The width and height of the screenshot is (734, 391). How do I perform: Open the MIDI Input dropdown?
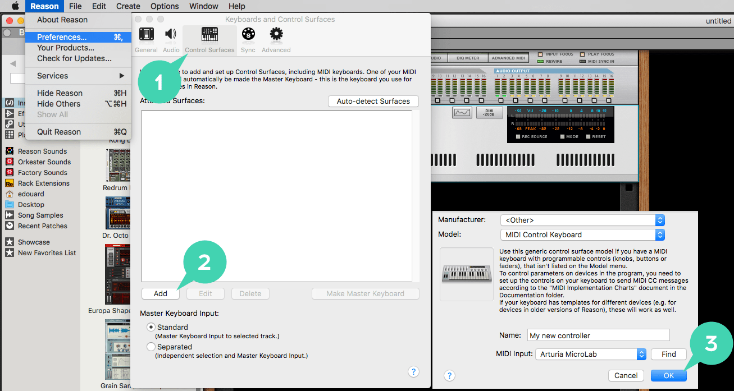[591, 354]
